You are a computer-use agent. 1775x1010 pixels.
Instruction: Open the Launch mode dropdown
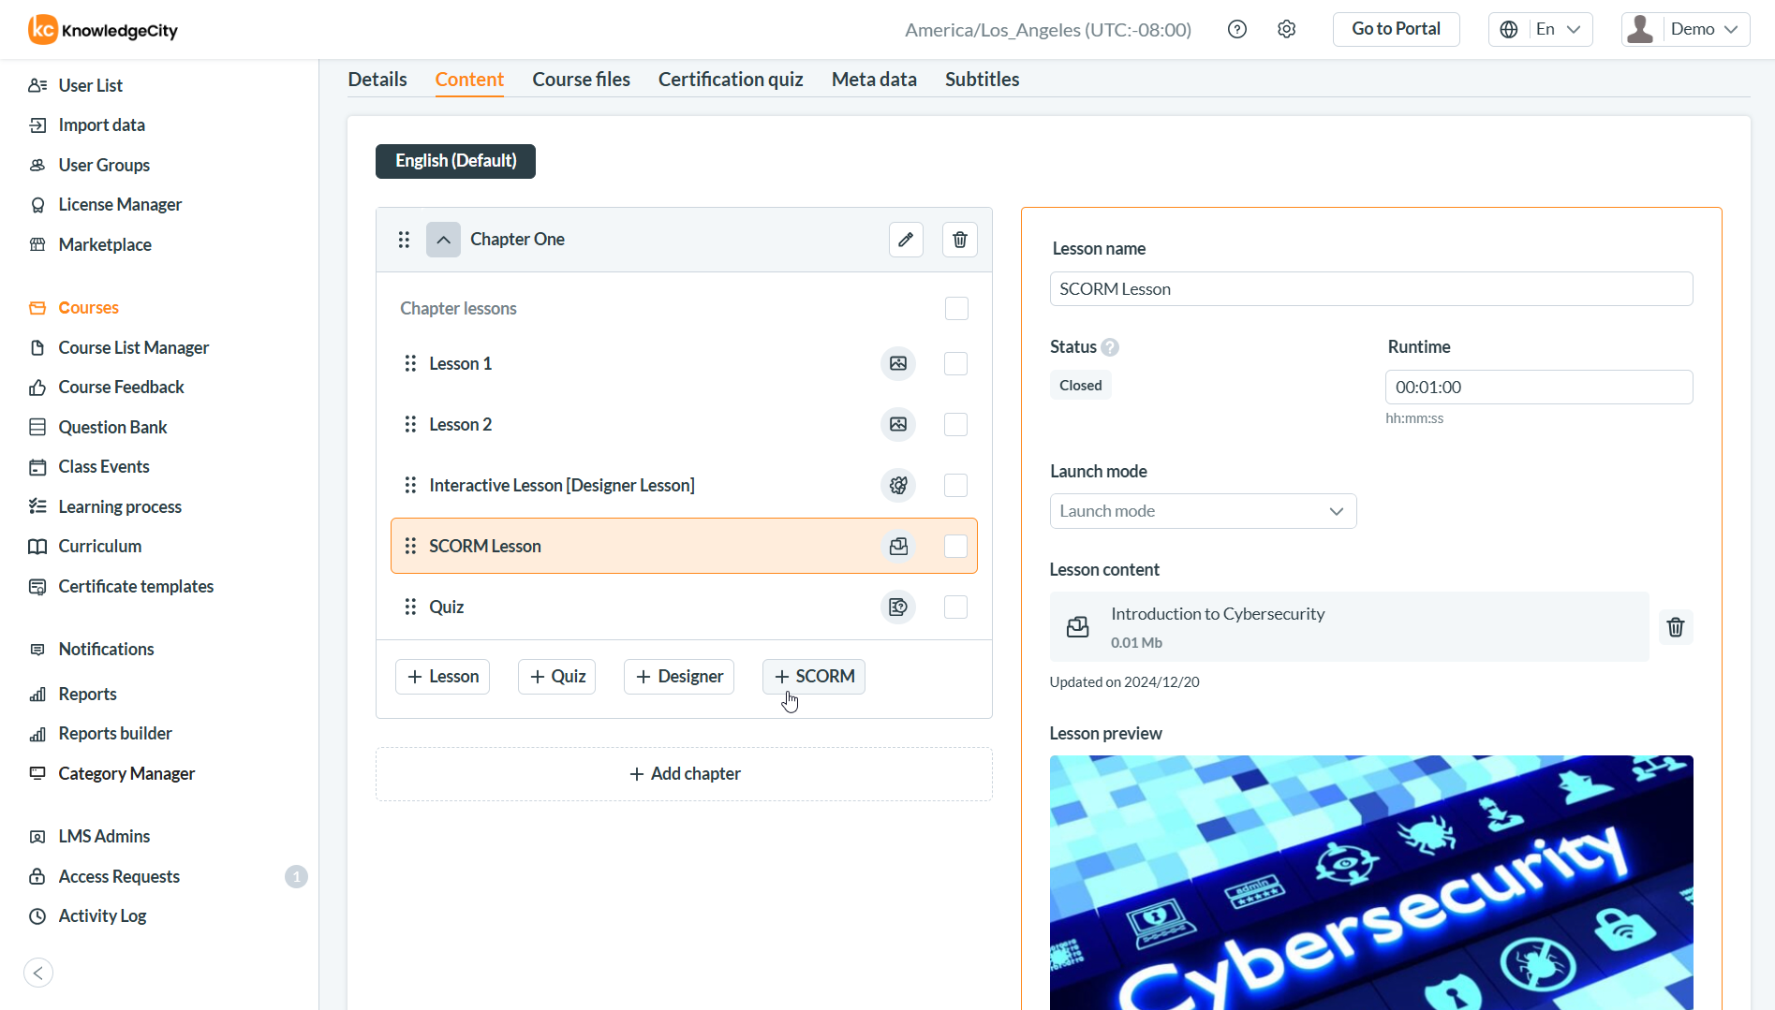pyautogui.click(x=1202, y=511)
